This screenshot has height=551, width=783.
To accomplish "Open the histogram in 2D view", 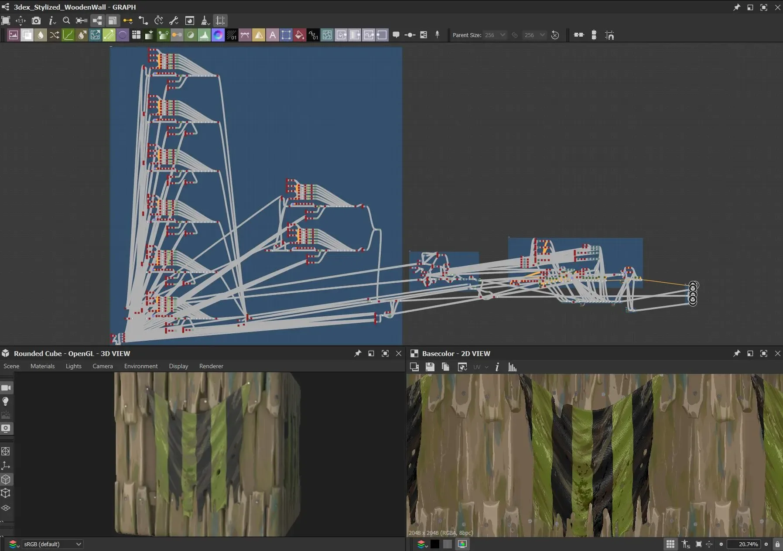I will (513, 367).
